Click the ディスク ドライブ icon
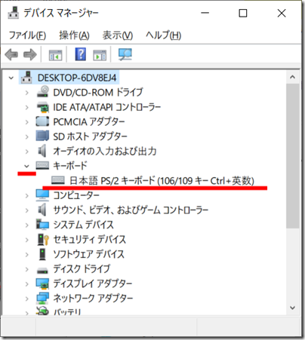The height and width of the screenshot is (340, 305). [42, 271]
